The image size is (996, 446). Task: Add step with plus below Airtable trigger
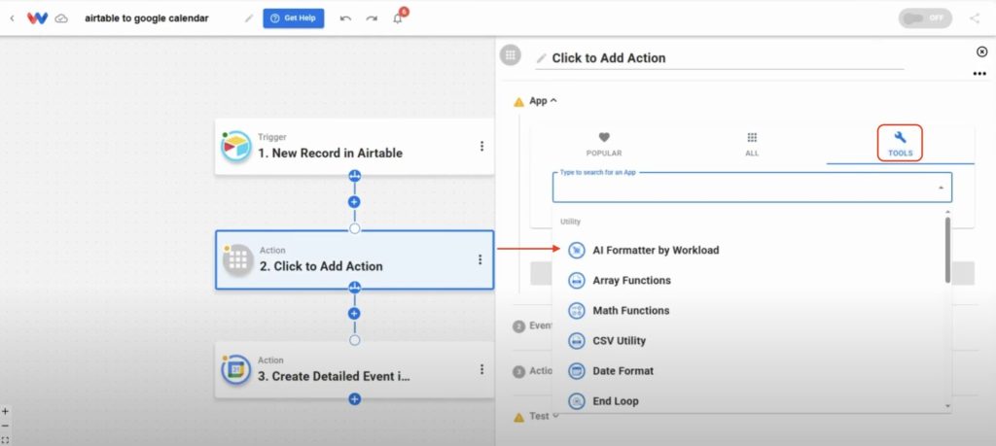coord(354,202)
